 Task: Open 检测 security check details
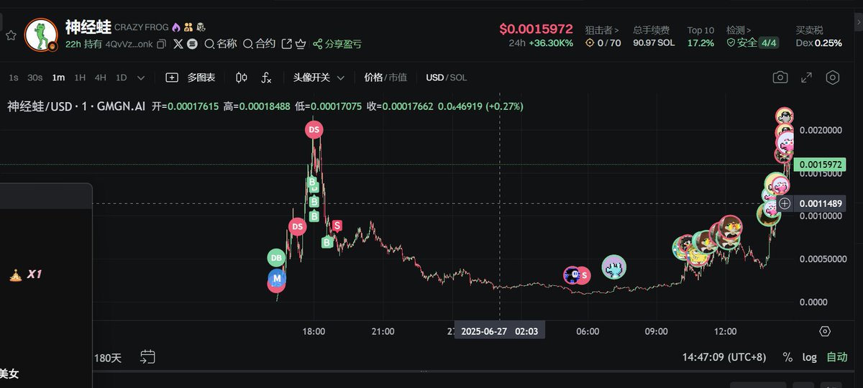(739, 30)
